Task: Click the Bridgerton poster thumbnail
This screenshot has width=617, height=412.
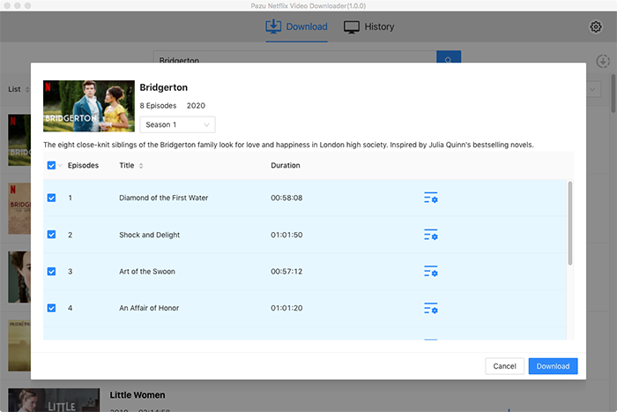Action: tap(89, 106)
